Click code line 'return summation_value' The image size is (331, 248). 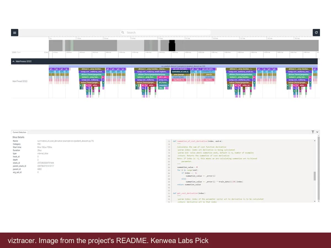(189, 185)
